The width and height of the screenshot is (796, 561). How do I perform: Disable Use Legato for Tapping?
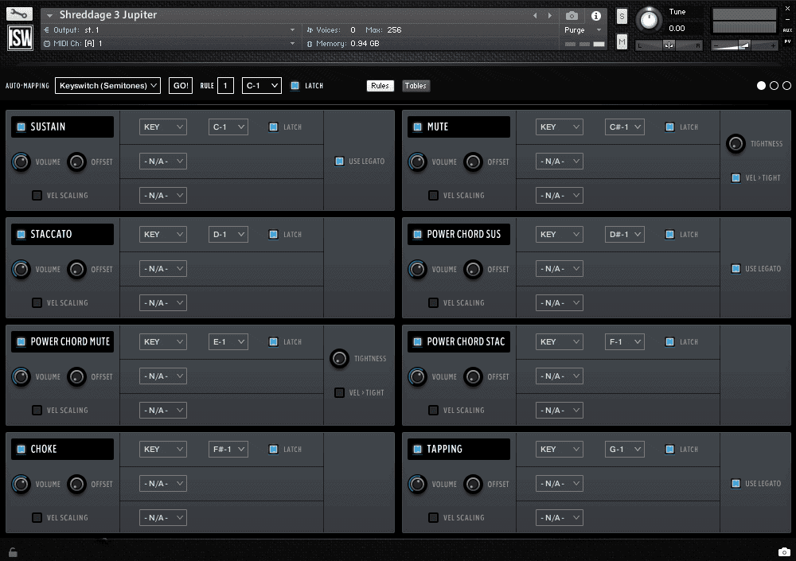[736, 483]
